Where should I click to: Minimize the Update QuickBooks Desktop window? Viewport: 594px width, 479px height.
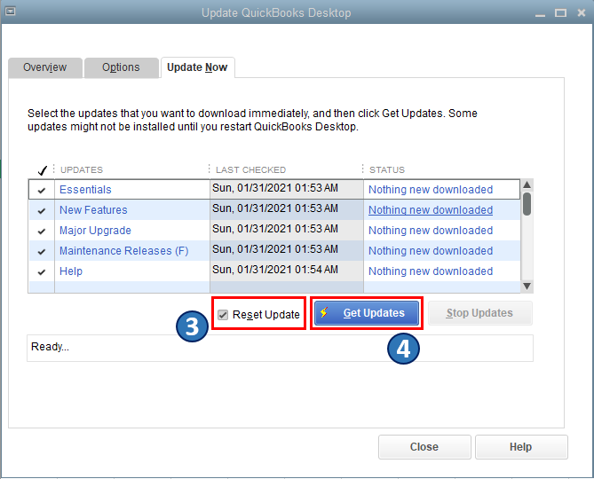tap(541, 13)
